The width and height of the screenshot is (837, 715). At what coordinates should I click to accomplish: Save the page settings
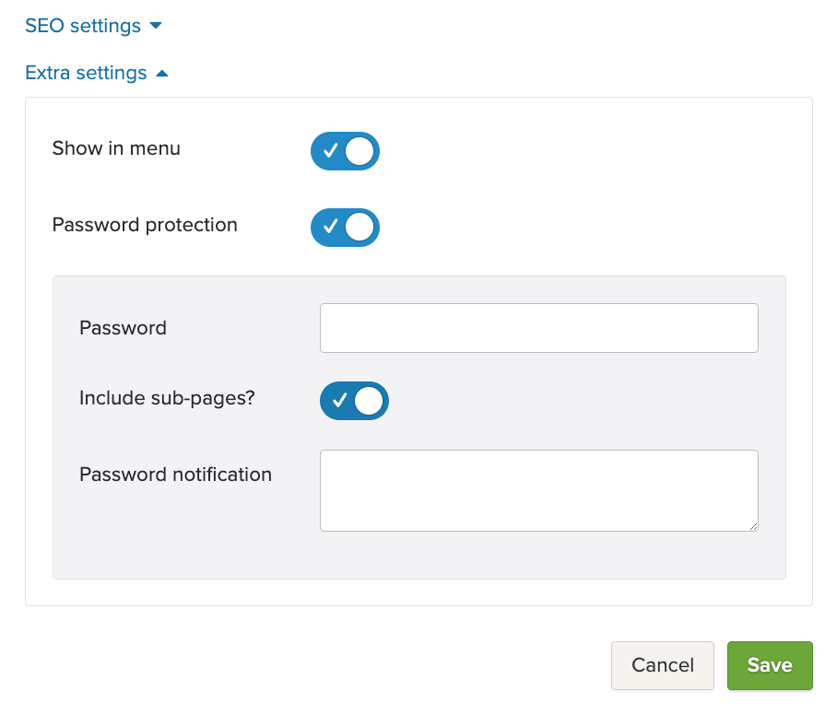(x=770, y=665)
